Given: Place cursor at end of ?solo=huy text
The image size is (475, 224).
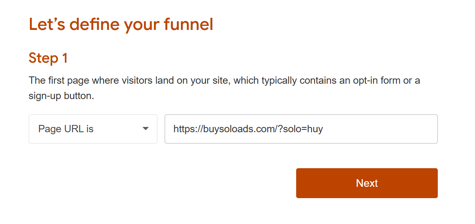Looking at the screenshot, I should pos(323,129).
